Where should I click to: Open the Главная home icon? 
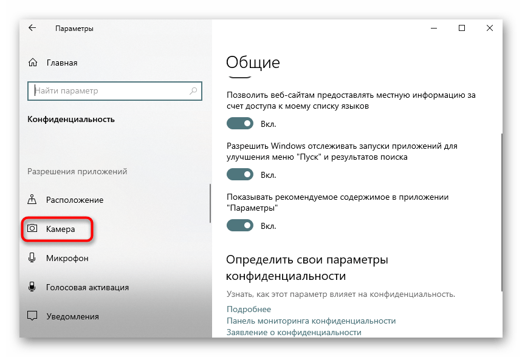point(33,63)
